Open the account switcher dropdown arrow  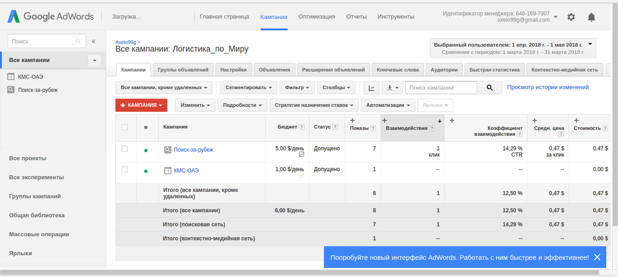[555, 17]
